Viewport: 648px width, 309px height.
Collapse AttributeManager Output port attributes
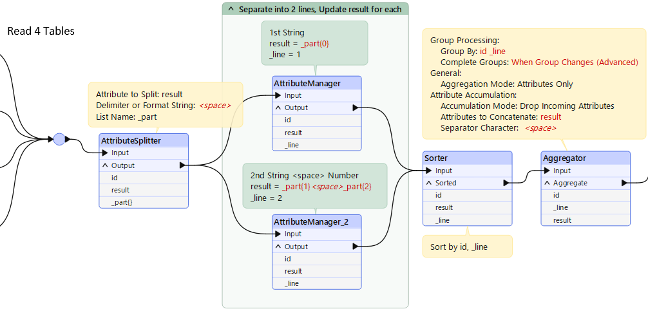(278, 108)
